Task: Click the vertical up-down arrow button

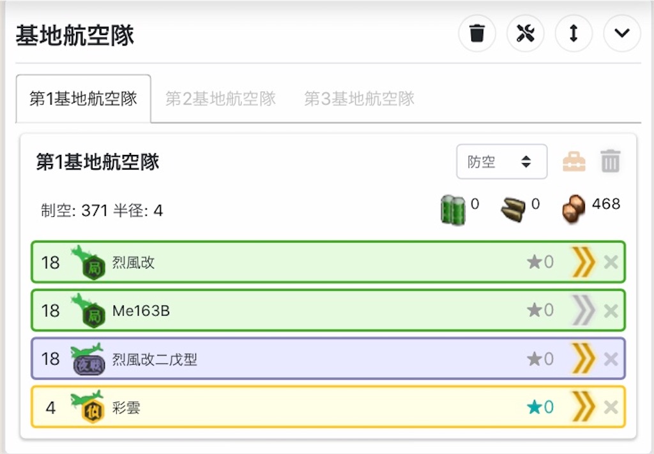Action: coord(574,33)
